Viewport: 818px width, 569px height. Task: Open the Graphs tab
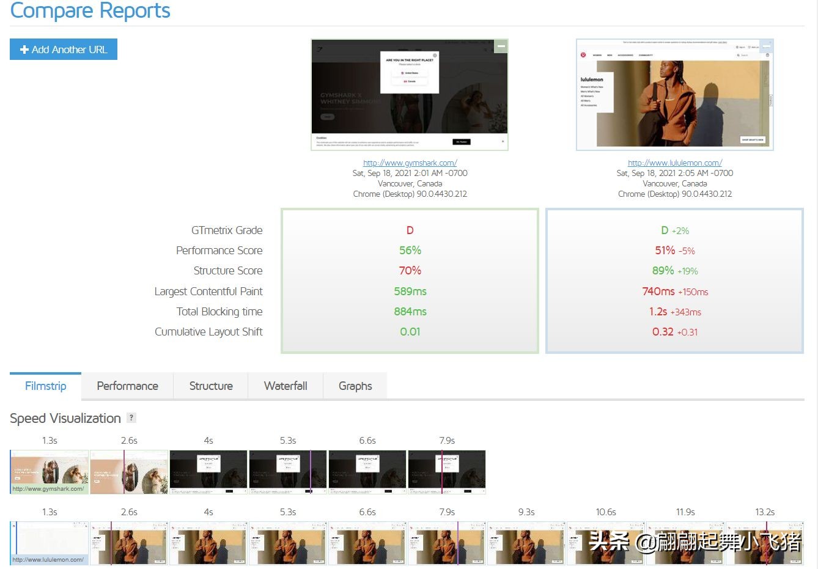(355, 386)
